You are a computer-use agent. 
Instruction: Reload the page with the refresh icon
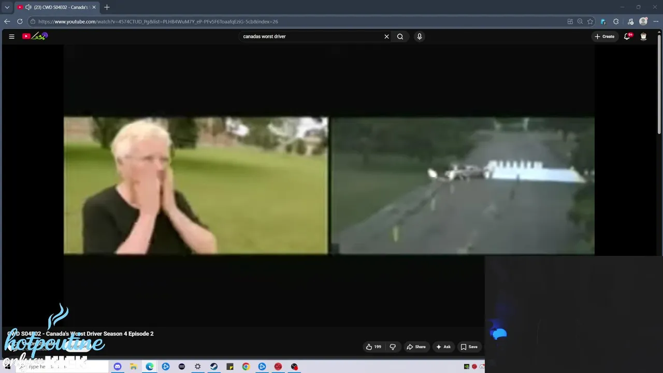click(x=20, y=21)
